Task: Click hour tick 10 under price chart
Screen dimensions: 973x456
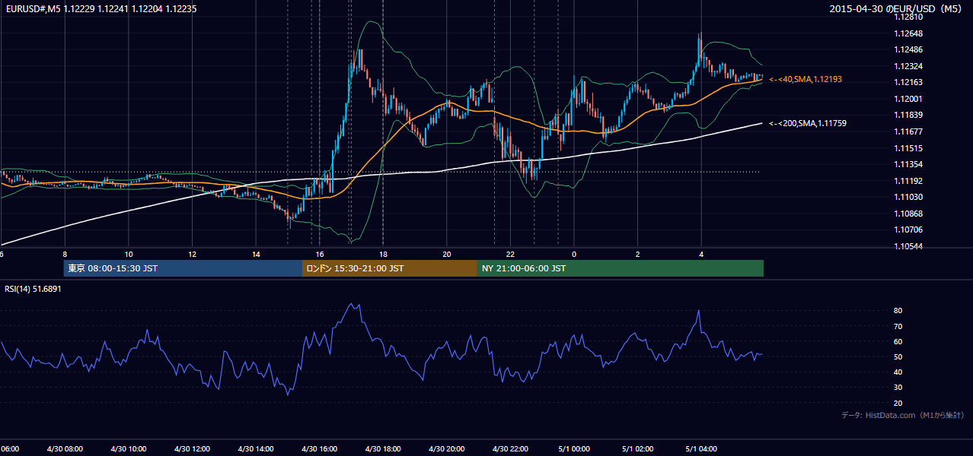Action: tap(129, 254)
